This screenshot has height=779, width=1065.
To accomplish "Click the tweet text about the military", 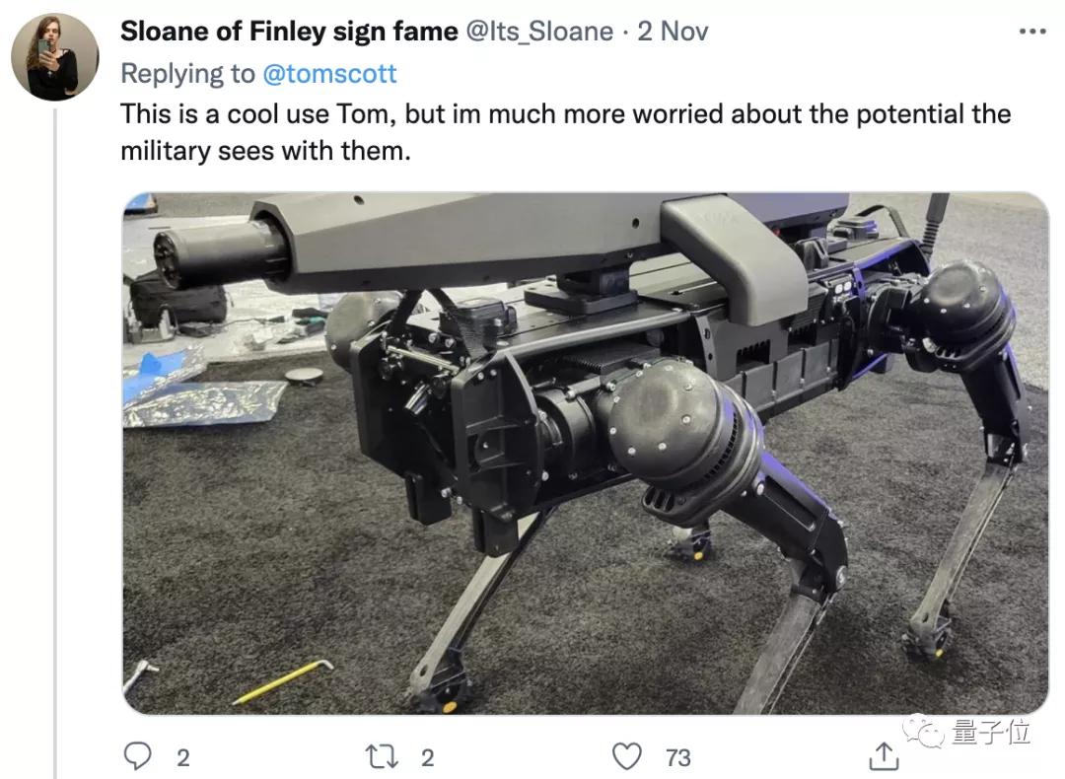I will click(565, 132).
